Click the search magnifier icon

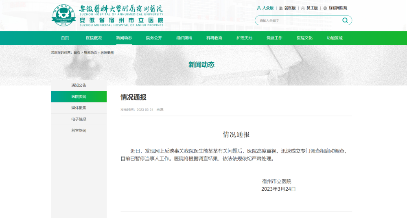coord(345,20)
